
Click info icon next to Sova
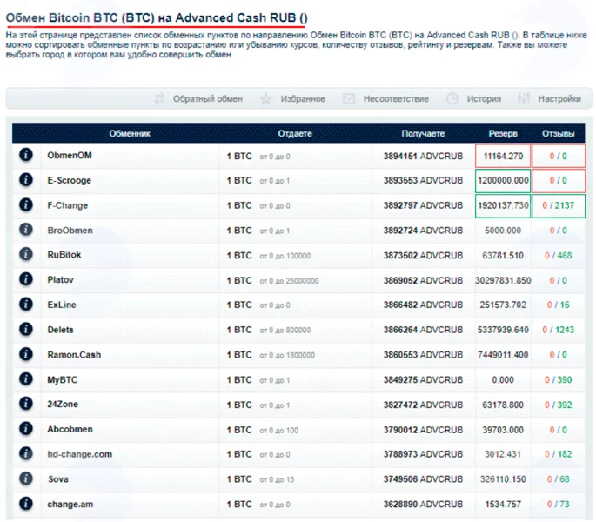click(x=26, y=478)
